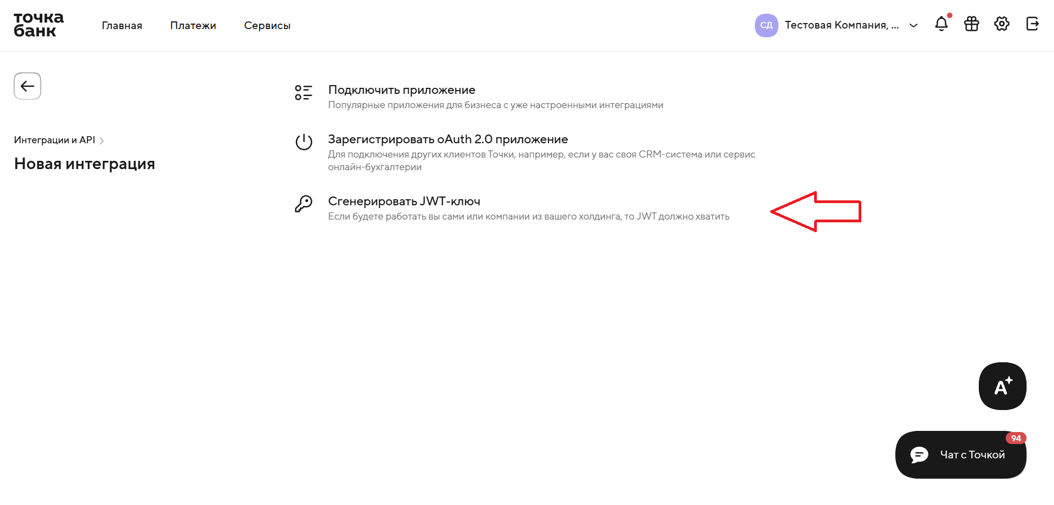Open the gift bonuses icon

click(972, 24)
